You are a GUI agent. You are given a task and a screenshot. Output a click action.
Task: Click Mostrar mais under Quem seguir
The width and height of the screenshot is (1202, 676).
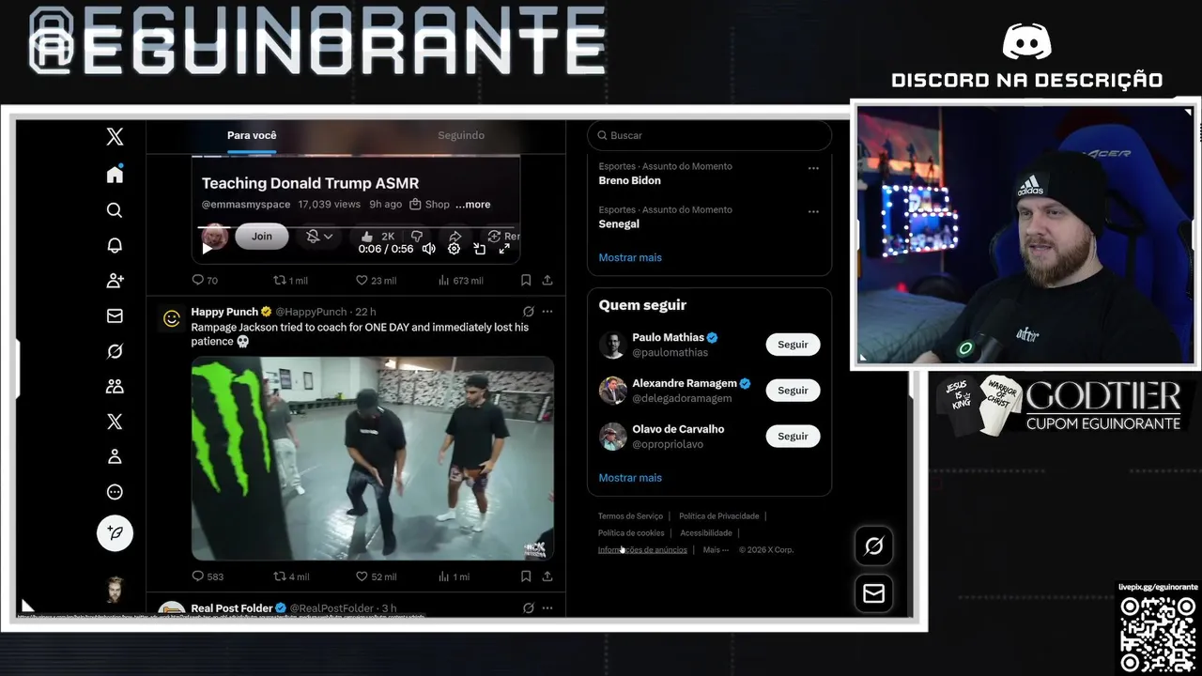[630, 478]
